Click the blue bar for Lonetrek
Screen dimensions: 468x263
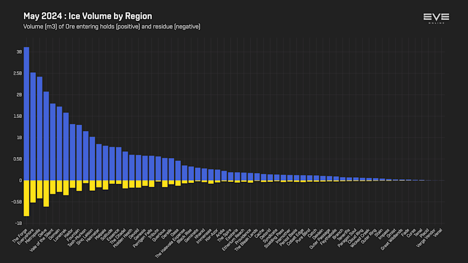point(66,147)
